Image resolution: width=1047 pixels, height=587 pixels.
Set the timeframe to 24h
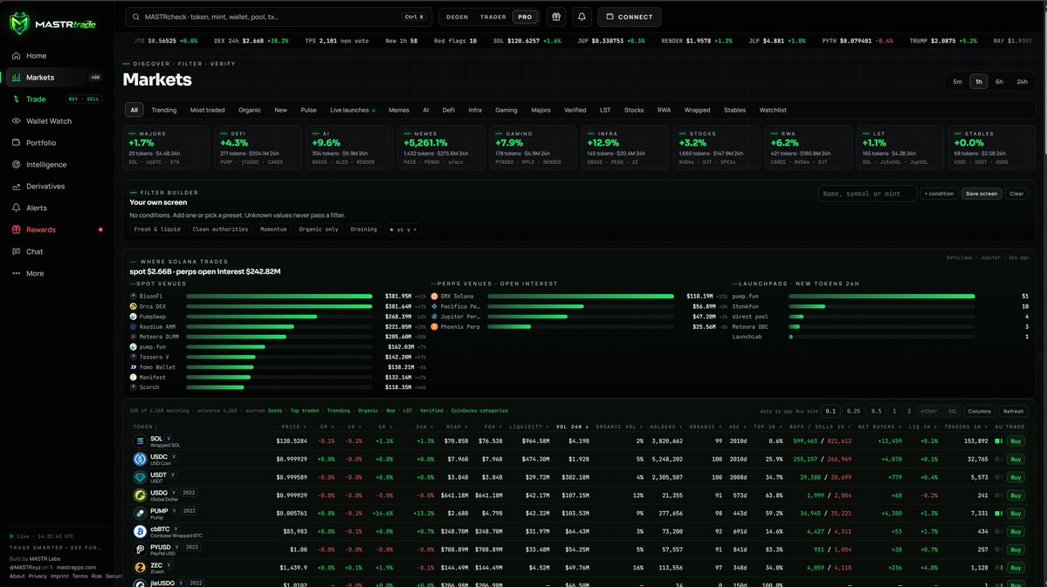(1023, 81)
